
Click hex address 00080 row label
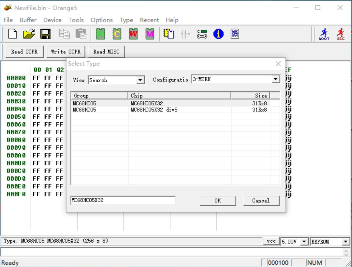tap(16, 140)
